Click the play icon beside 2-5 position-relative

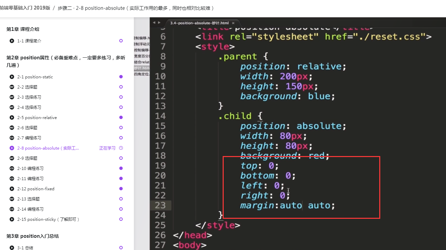pos(12,117)
